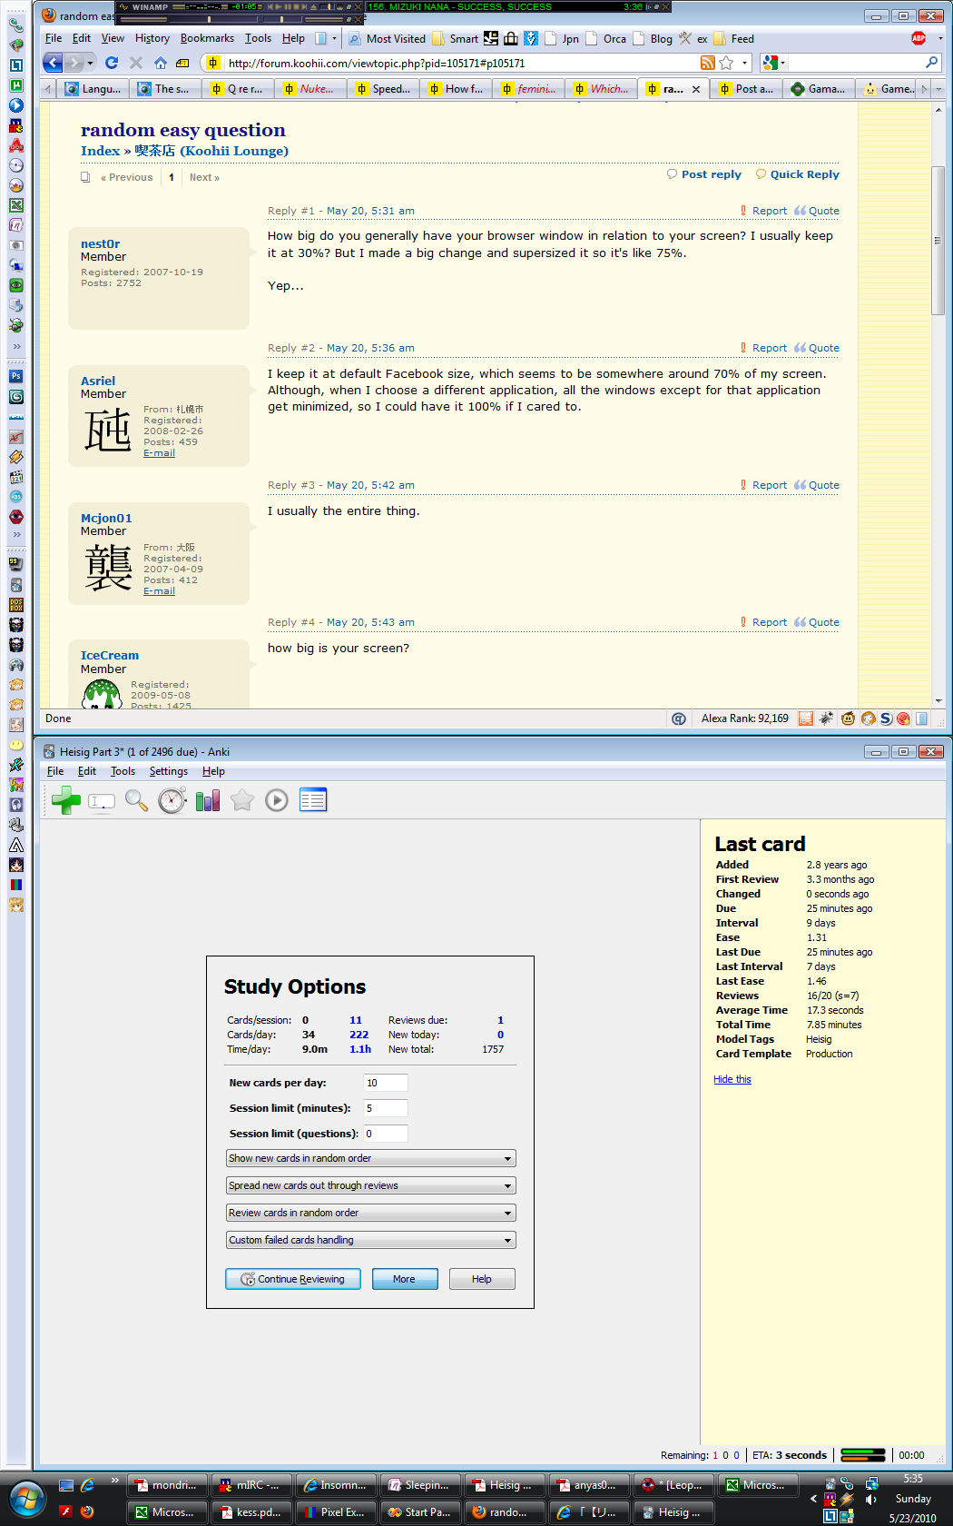Toggle the bookmark star in the address bar

(726, 63)
